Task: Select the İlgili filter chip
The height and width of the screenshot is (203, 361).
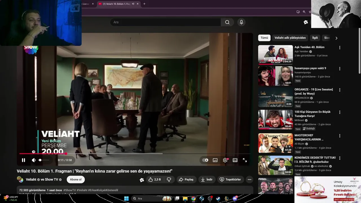Action: (315, 38)
